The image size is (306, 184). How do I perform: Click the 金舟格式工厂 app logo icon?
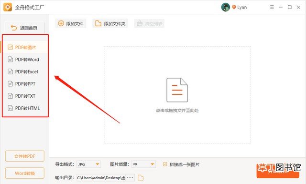coord(8,7)
